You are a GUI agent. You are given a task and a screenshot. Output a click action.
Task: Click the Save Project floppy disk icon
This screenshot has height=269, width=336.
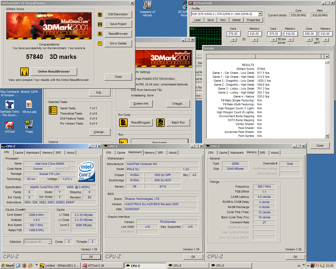100,24
